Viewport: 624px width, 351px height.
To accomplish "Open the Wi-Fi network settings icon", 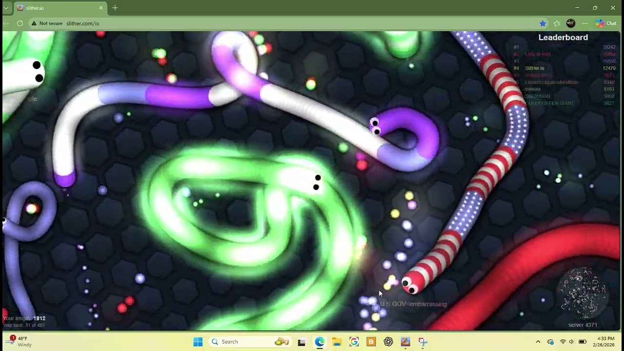I will tap(563, 342).
